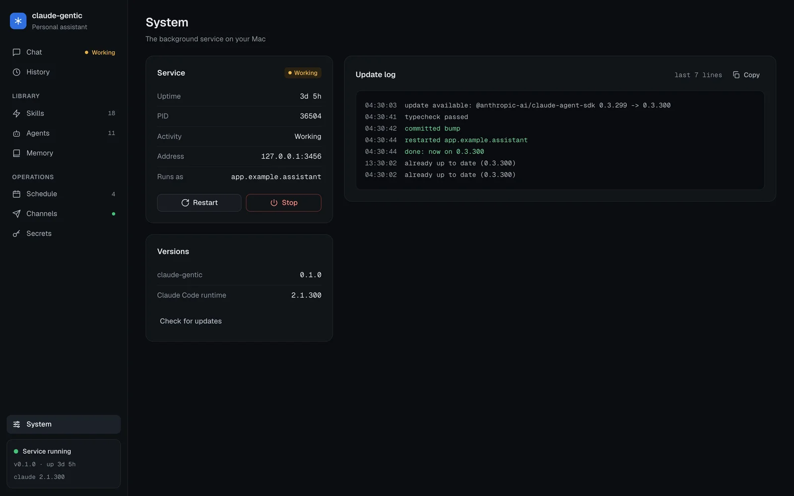
Task: Open the Chat page
Action: click(x=64, y=52)
